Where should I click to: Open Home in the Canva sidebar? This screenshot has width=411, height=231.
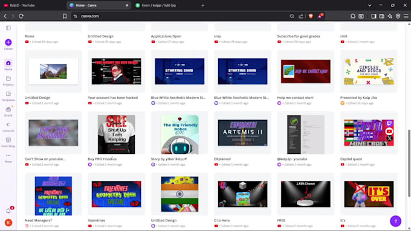tap(8, 65)
